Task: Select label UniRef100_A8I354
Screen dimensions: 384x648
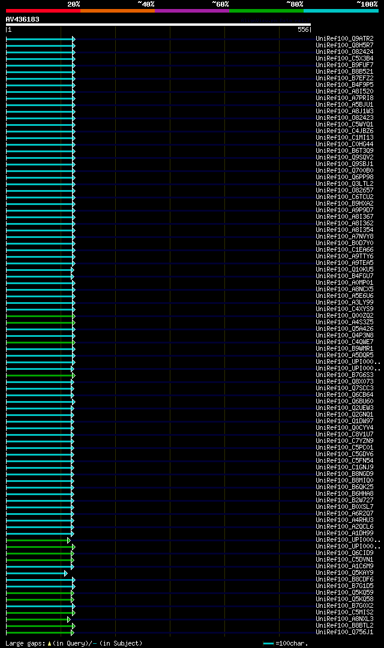Action: pyautogui.click(x=344, y=230)
